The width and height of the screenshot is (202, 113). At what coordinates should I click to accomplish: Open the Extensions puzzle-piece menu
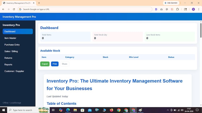click(x=178, y=9)
